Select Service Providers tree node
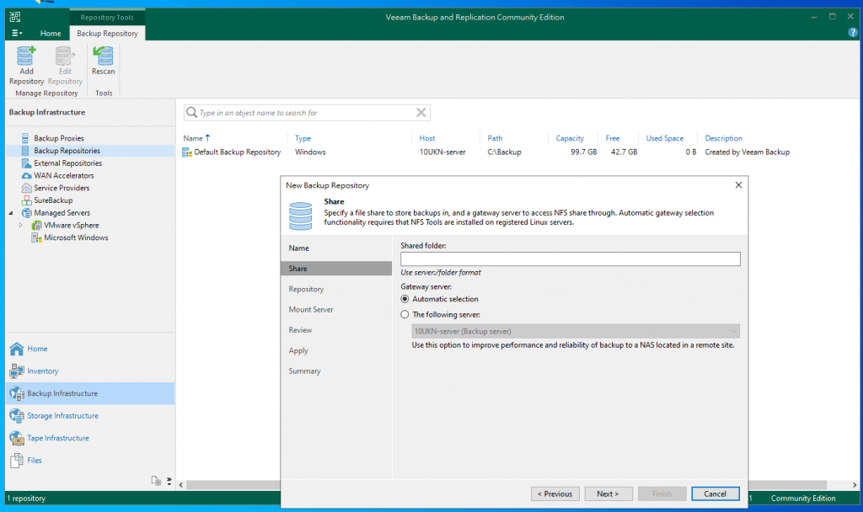The height and width of the screenshot is (512, 863). pos(62,188)
